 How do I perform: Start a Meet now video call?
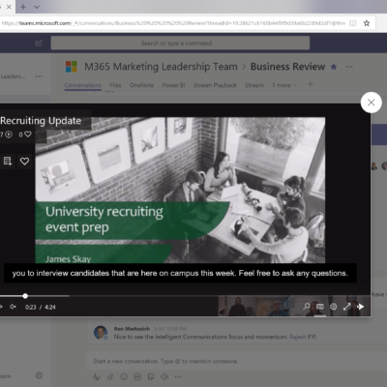164,376
